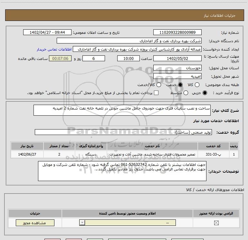
Task: Click the service code cell پ-33-331
Action: click(x=213, y=154)
